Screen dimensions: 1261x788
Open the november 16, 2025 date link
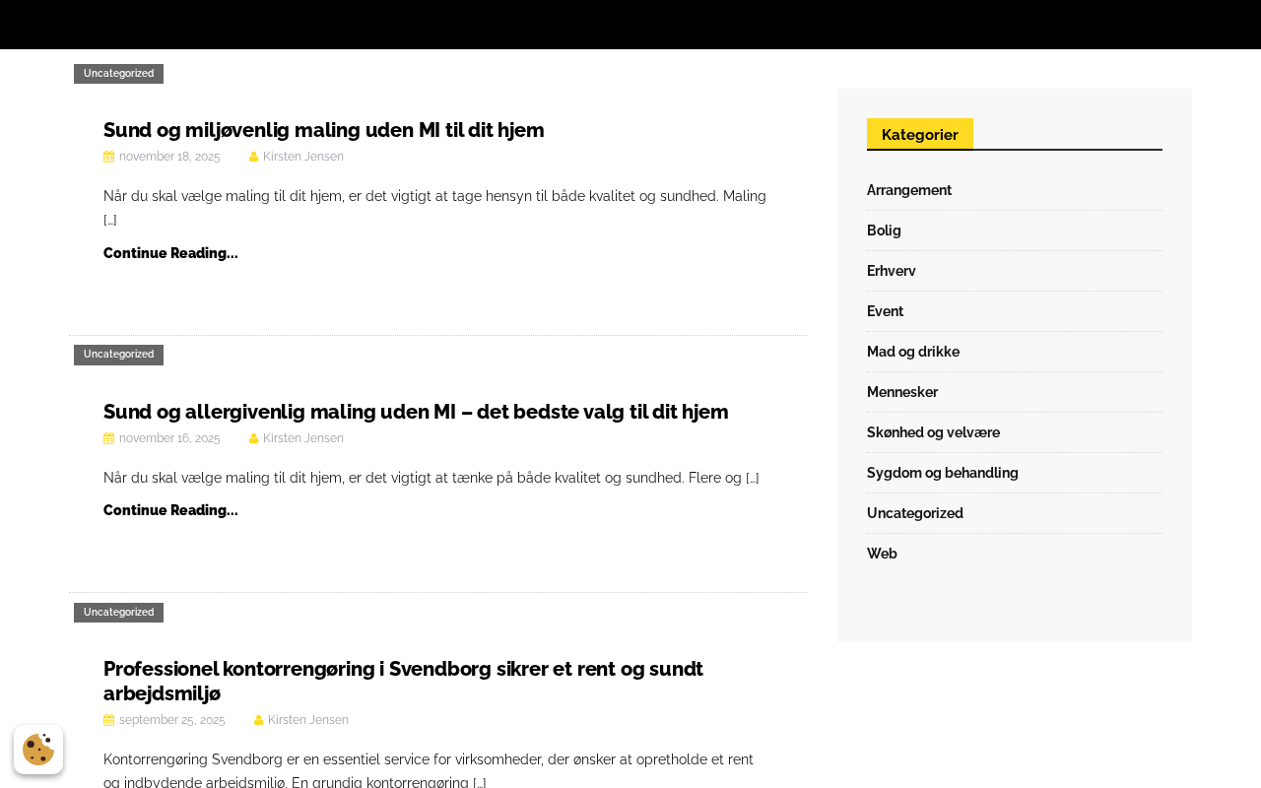(169, 438)
